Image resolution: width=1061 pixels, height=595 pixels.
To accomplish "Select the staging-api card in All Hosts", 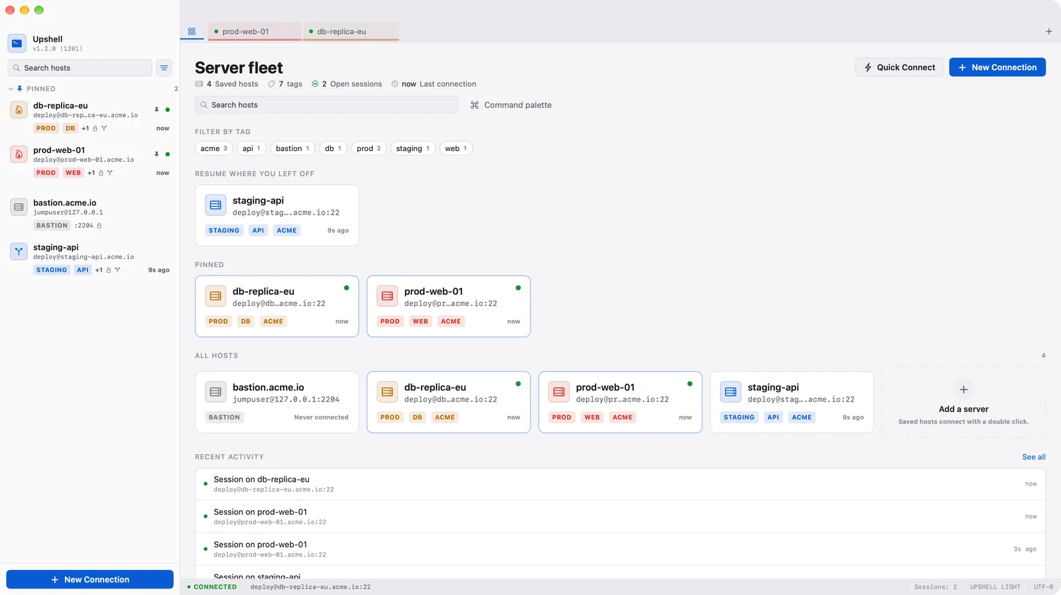I will coord(792,402).
